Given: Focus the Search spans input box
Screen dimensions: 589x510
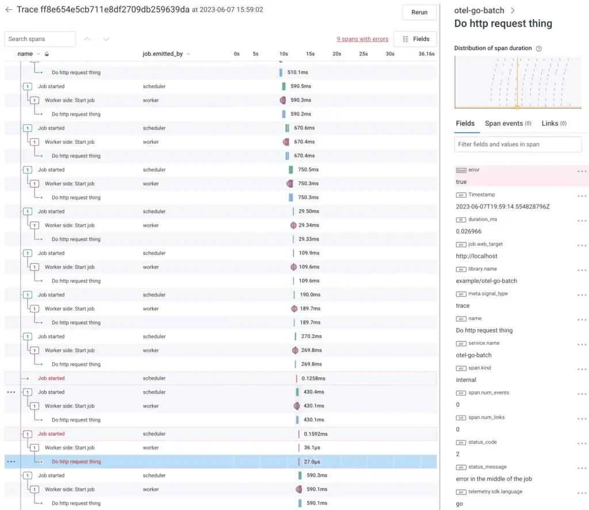Looking at the screenshot, I should [x=40, y=39].
